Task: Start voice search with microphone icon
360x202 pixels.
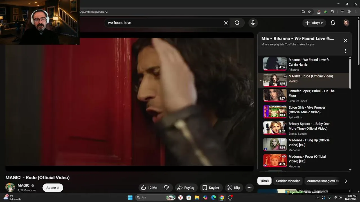Action: click(253, 23)
